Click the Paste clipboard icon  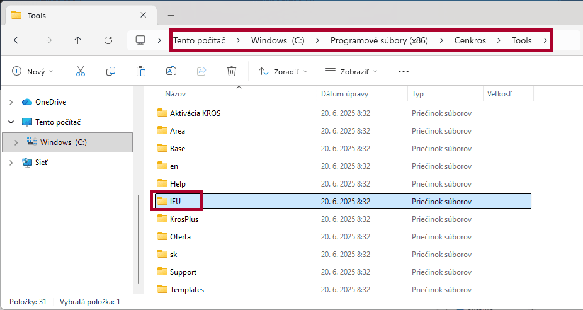click(x=141, y=71)
